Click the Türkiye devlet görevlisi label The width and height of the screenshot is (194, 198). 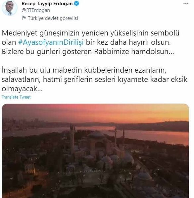point(53,18)
